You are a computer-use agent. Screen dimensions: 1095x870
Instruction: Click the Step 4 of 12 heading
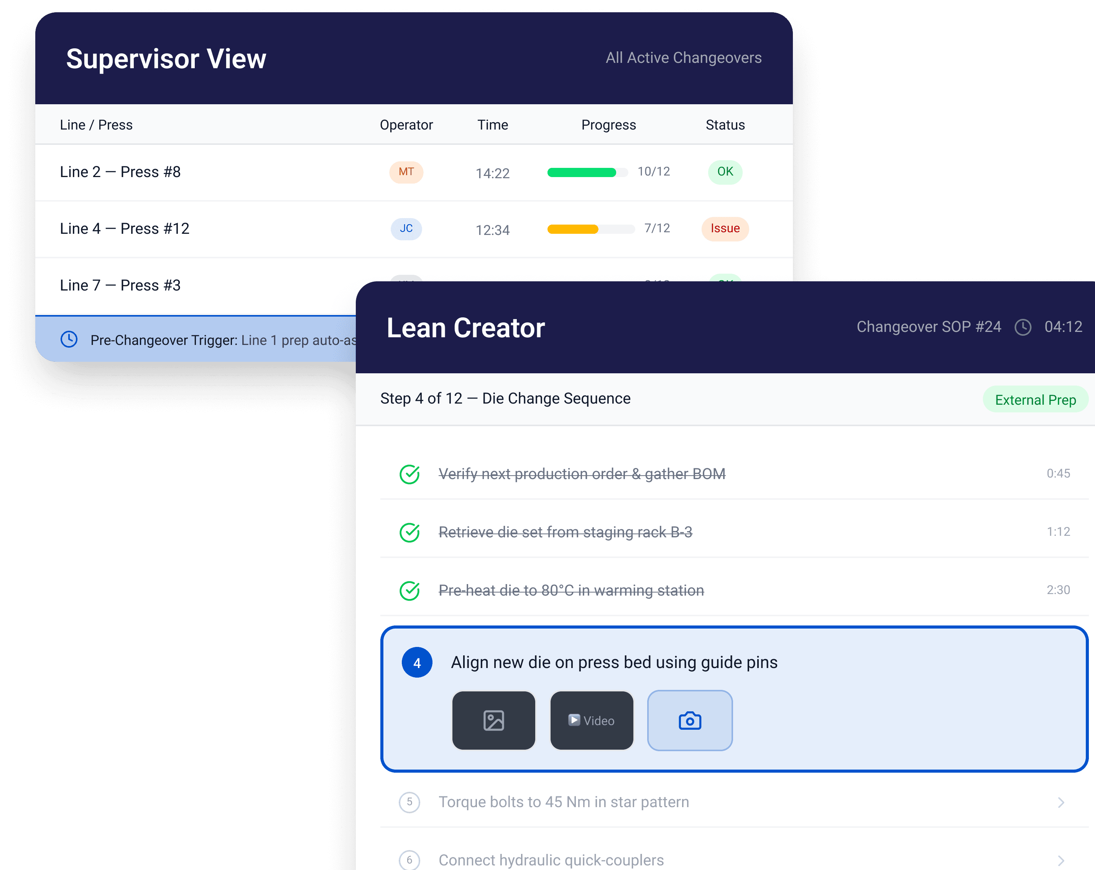[505, 399]
